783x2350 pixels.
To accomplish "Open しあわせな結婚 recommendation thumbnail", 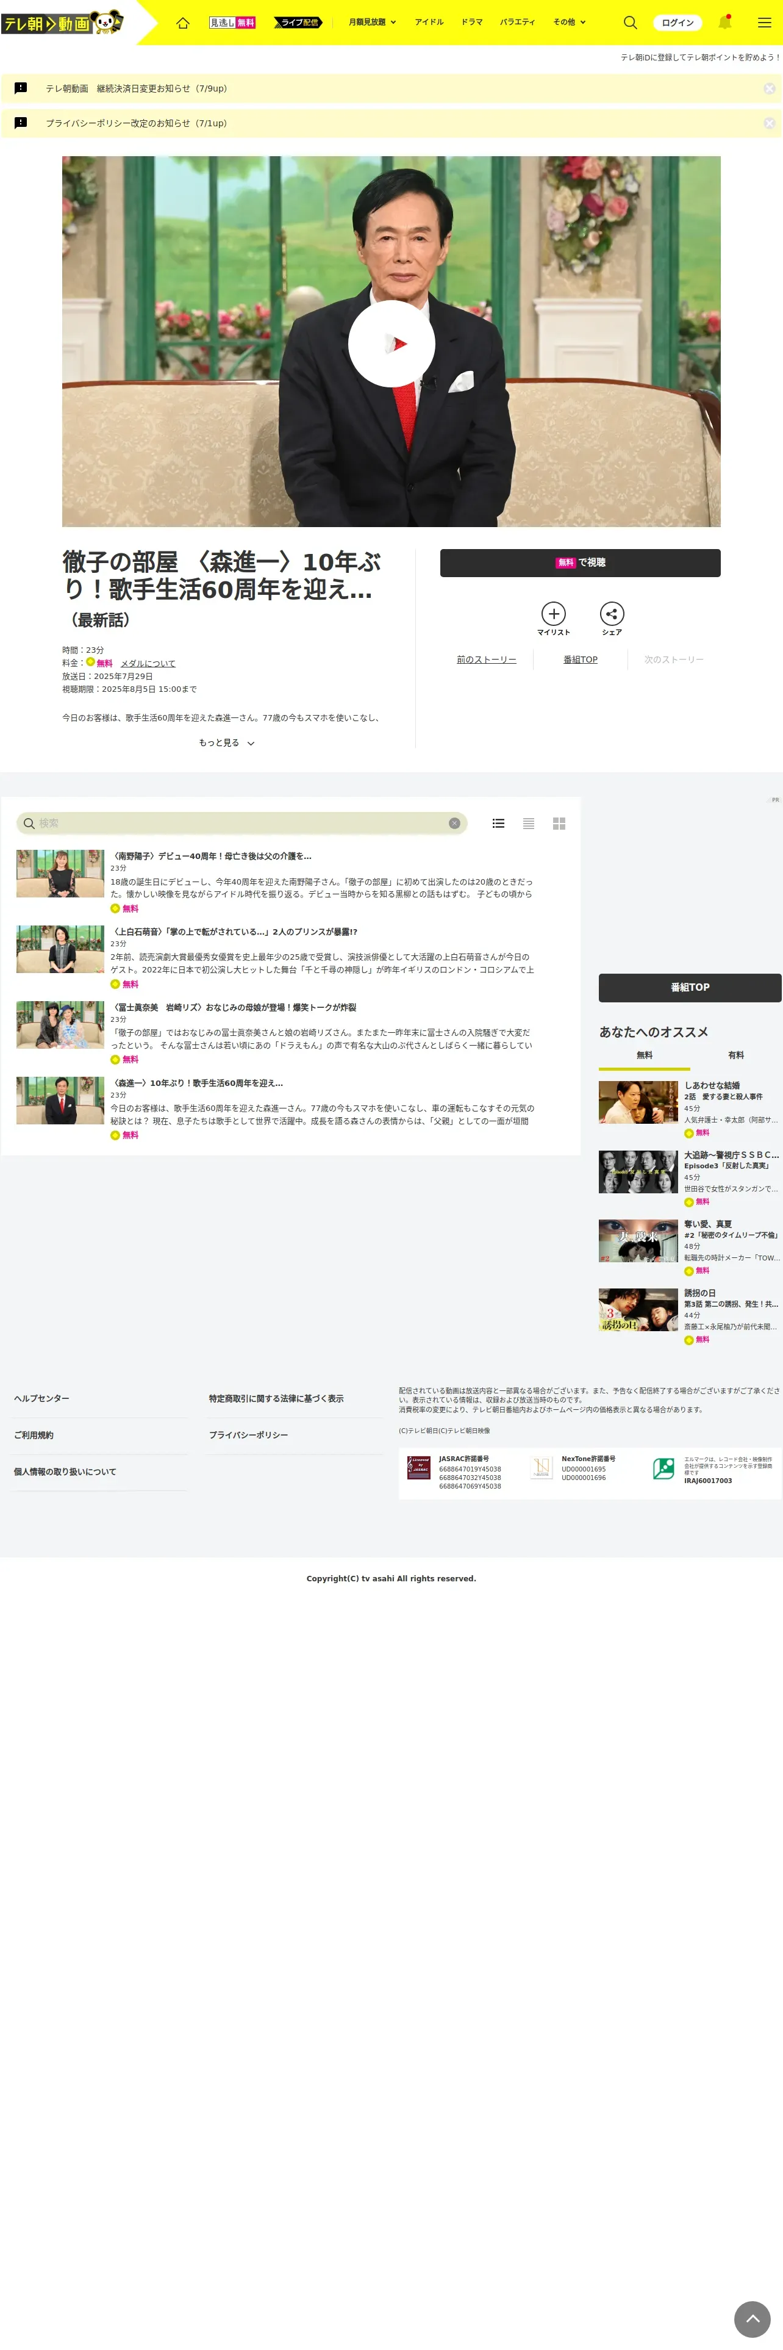I will [638, 1102].
